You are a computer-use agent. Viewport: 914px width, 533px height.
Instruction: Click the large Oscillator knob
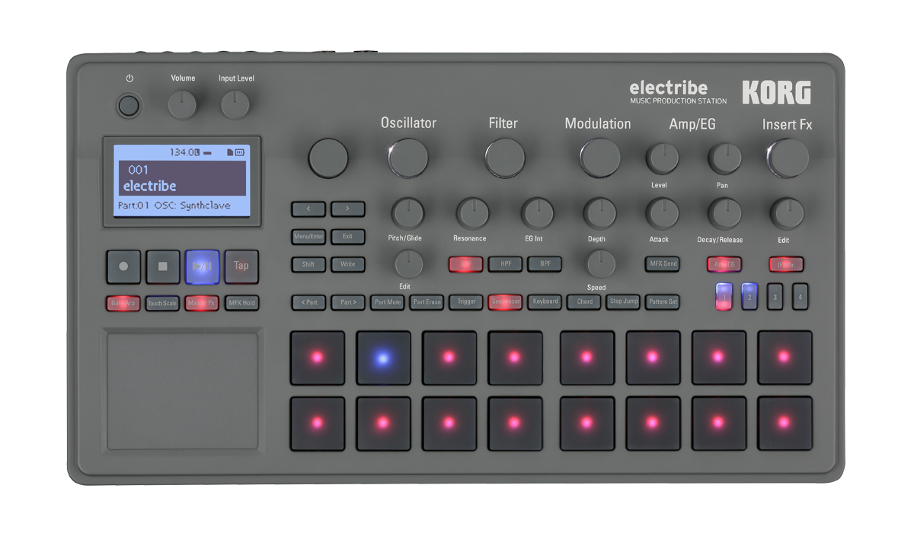coord(408,158)
